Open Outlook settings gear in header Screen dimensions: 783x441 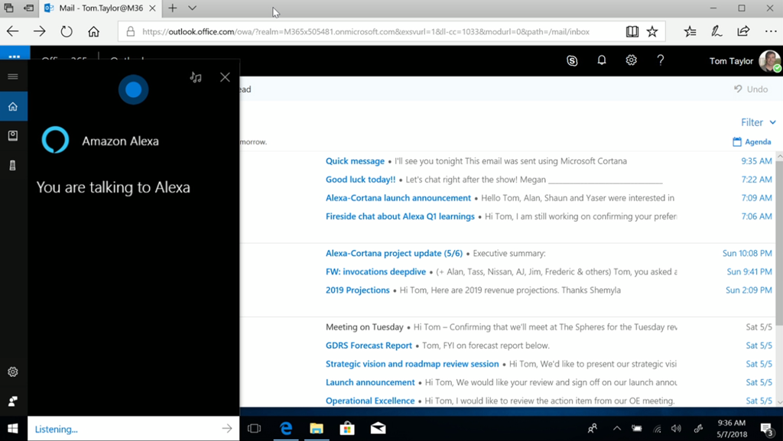[x=631, y=60]
